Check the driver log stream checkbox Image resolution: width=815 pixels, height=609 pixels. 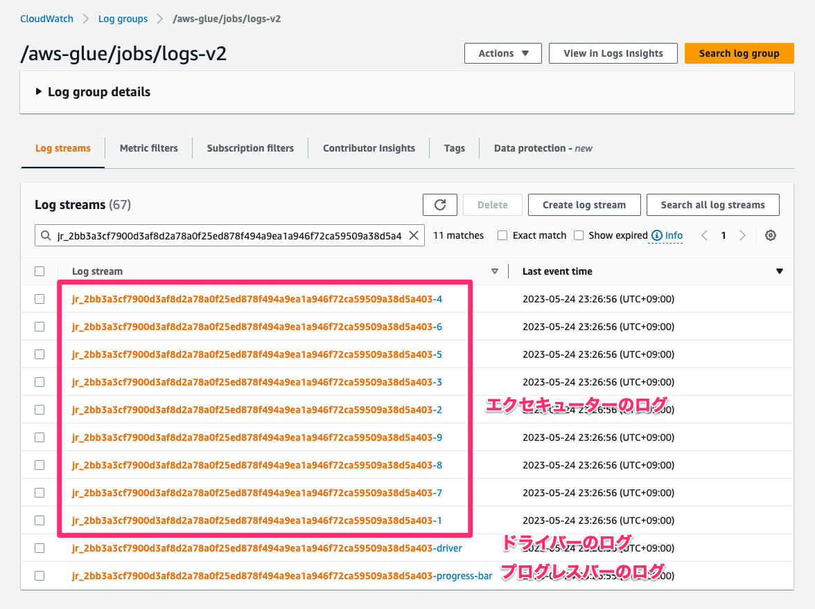pos(40,548)
